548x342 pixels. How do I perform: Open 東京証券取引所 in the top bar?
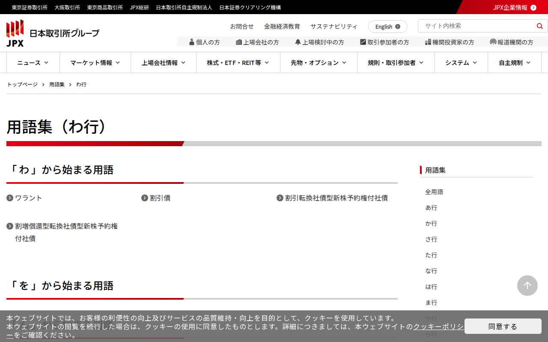click(x=30, y=7)
